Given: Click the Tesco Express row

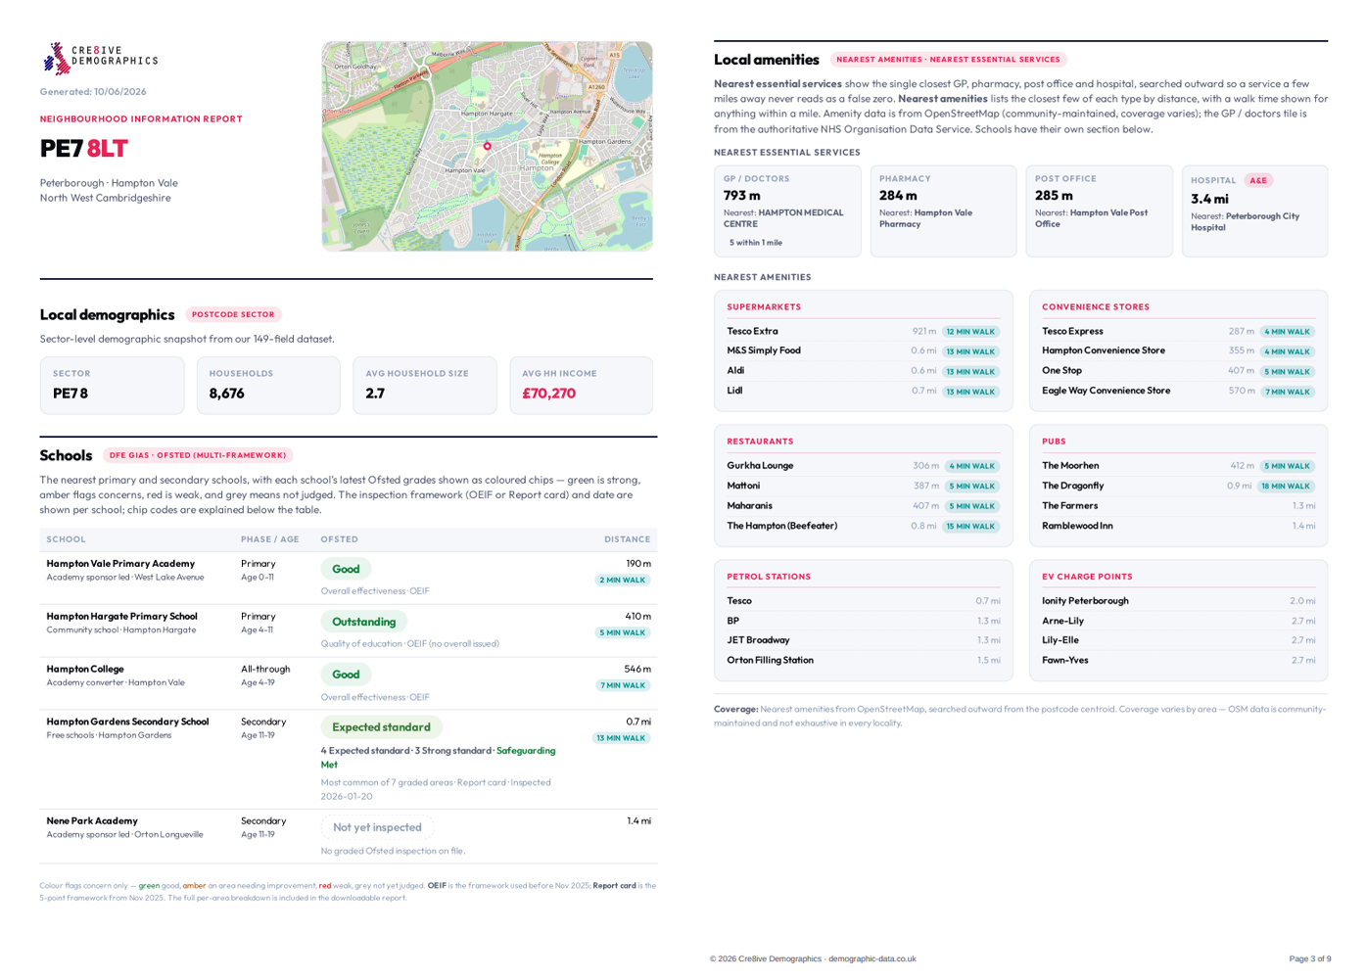Looking at the screenshot, I should 1179,332.
